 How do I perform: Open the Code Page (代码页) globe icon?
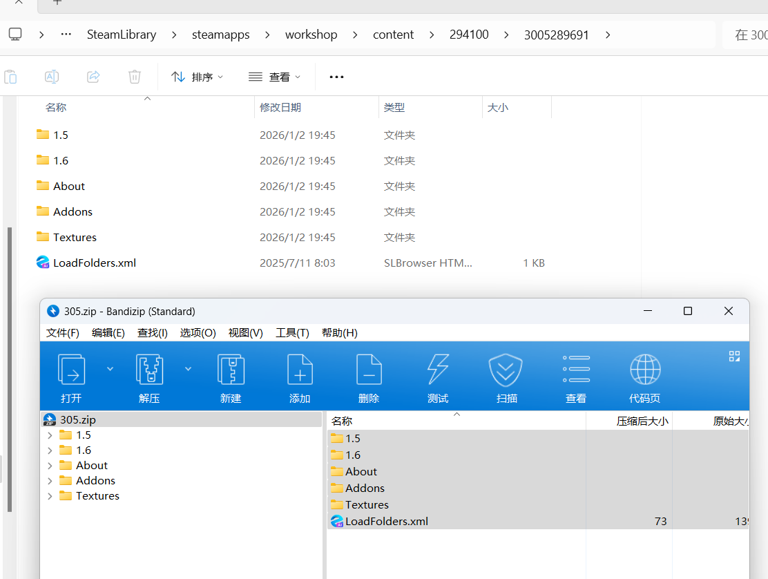(644, 370)
